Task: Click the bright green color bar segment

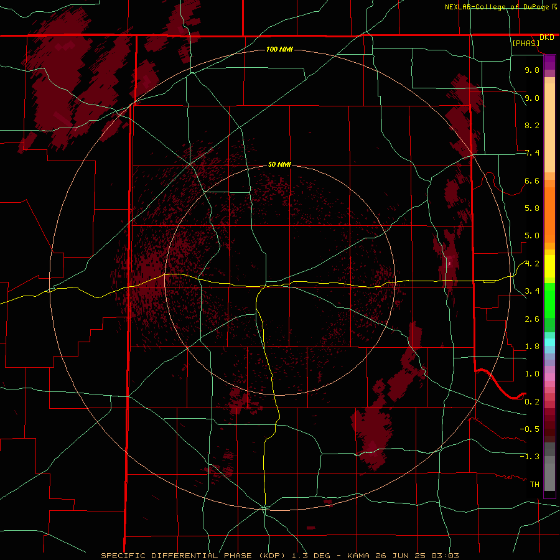Action: [549, 300]
